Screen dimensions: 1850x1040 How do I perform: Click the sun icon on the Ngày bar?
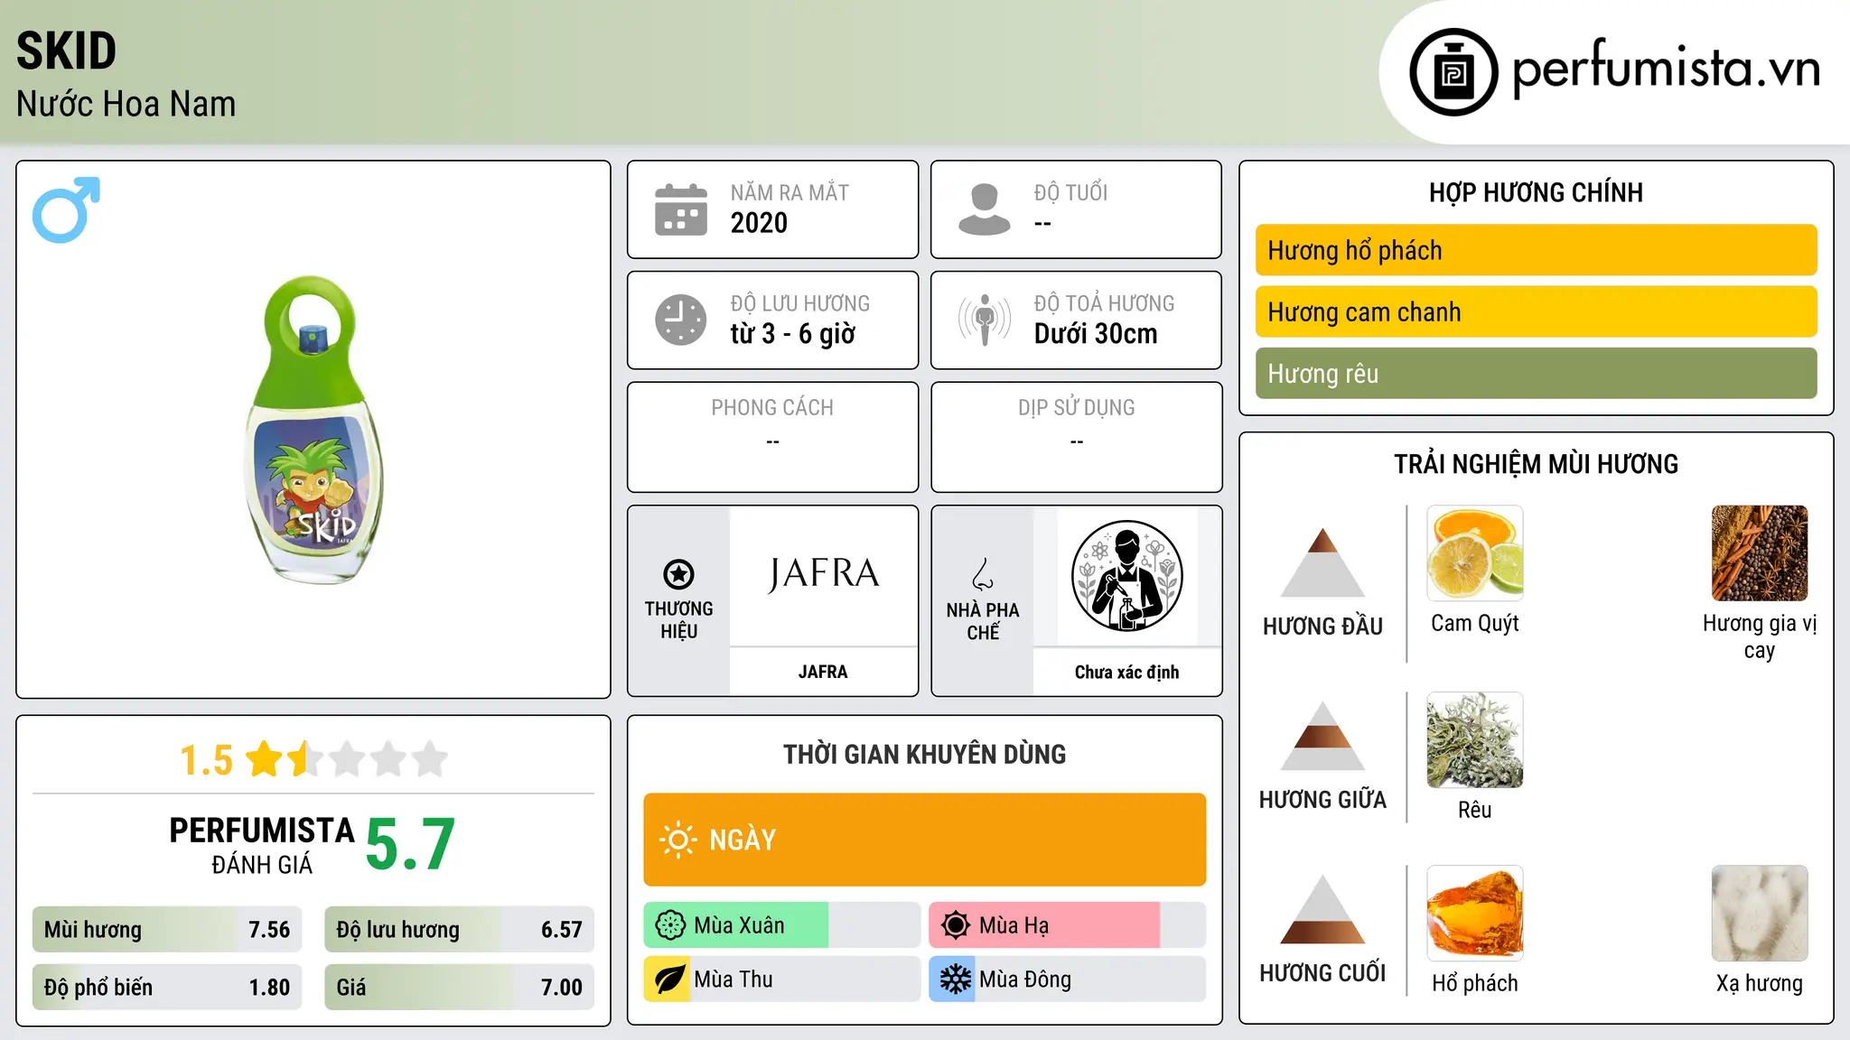[677, 840]
